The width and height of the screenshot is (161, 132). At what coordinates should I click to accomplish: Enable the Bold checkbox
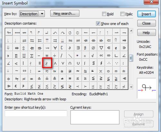(x=104, y=14)
